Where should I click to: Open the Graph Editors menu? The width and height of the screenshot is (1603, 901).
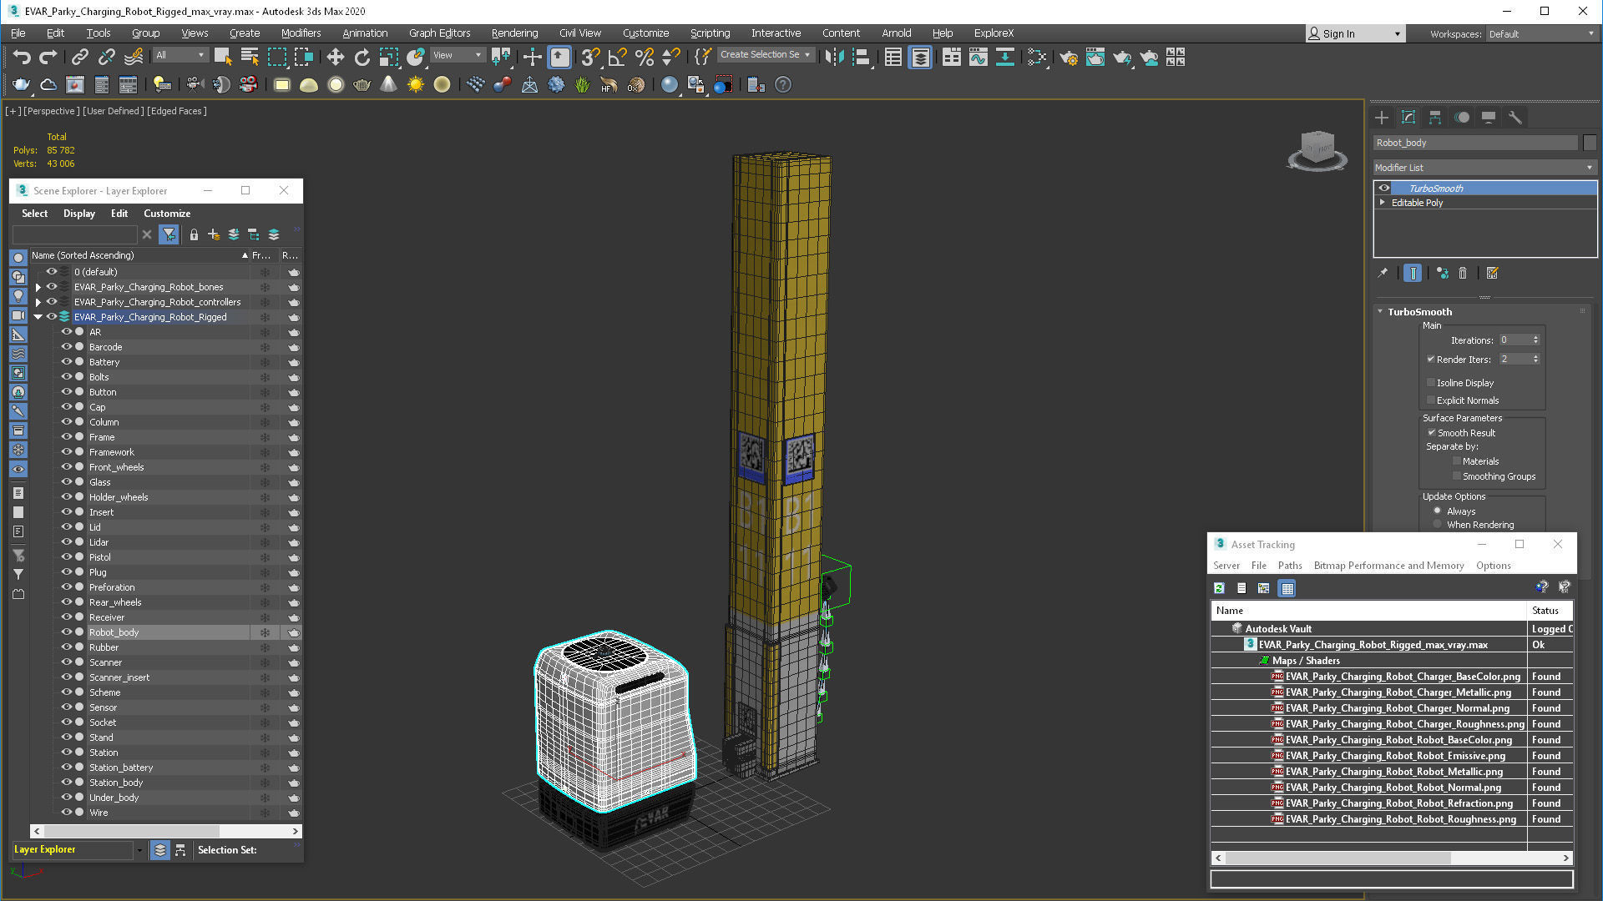point(439,33)
